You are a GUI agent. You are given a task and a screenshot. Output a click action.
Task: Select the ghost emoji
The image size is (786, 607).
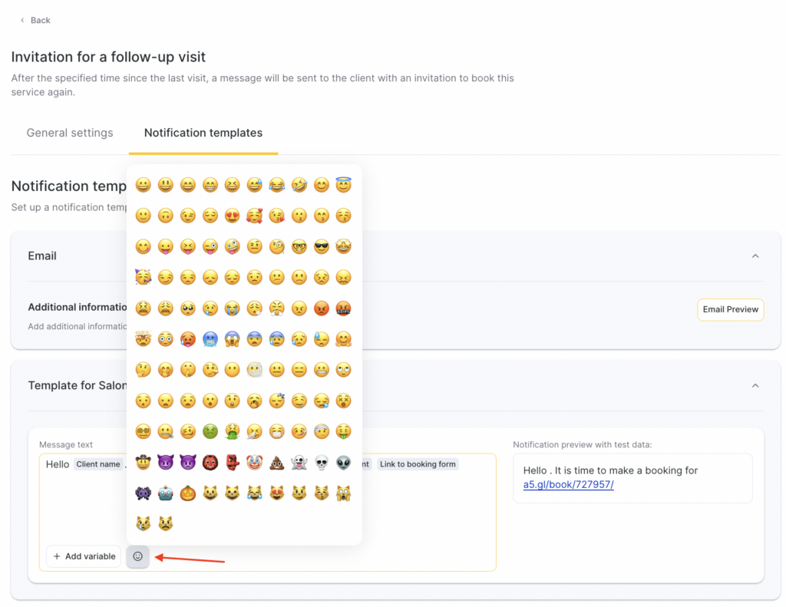(299, 463)
